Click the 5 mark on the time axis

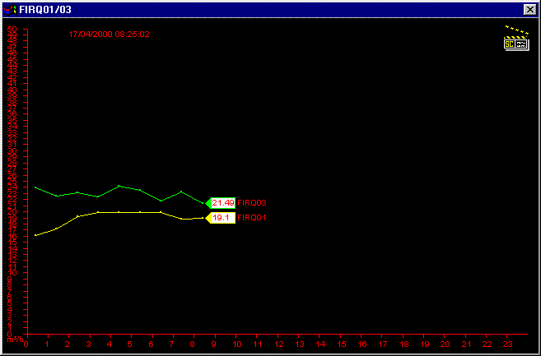click(x=131, y=344)
